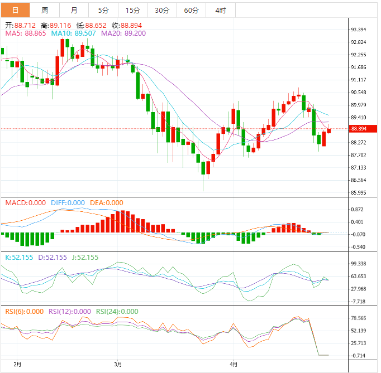Switch to the 周 weekly tab
The height and width of the screenshot is (373, 381).
[45, 11]
